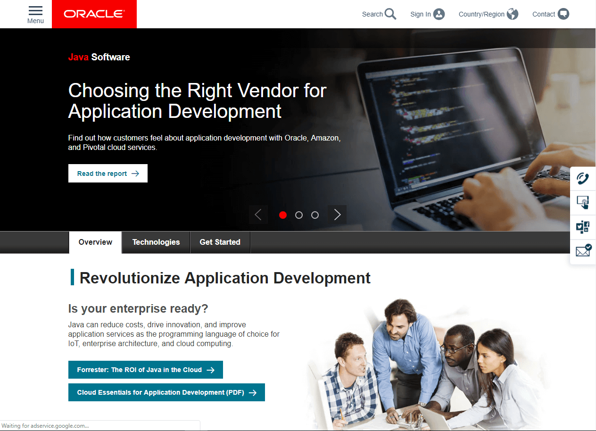Go to previous carousel slide arrow
596x431 pixels.
pos(258,215)
